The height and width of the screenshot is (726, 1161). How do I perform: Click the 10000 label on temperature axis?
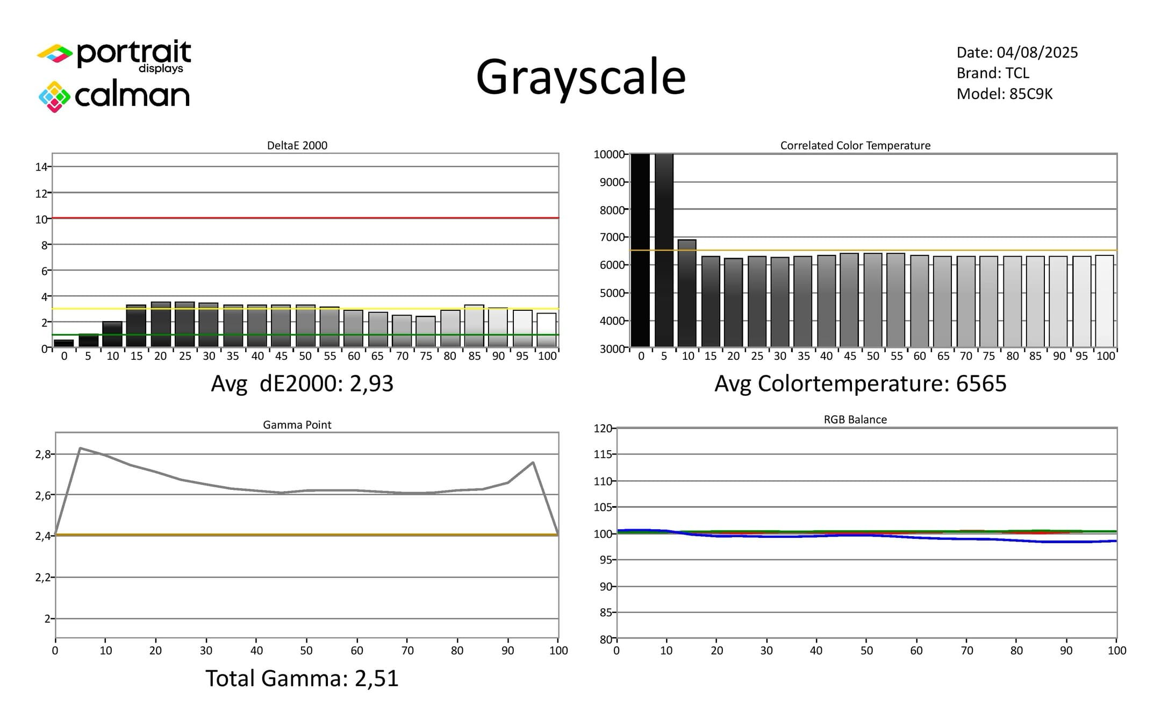pyautogui.click(x=609, y=154)
